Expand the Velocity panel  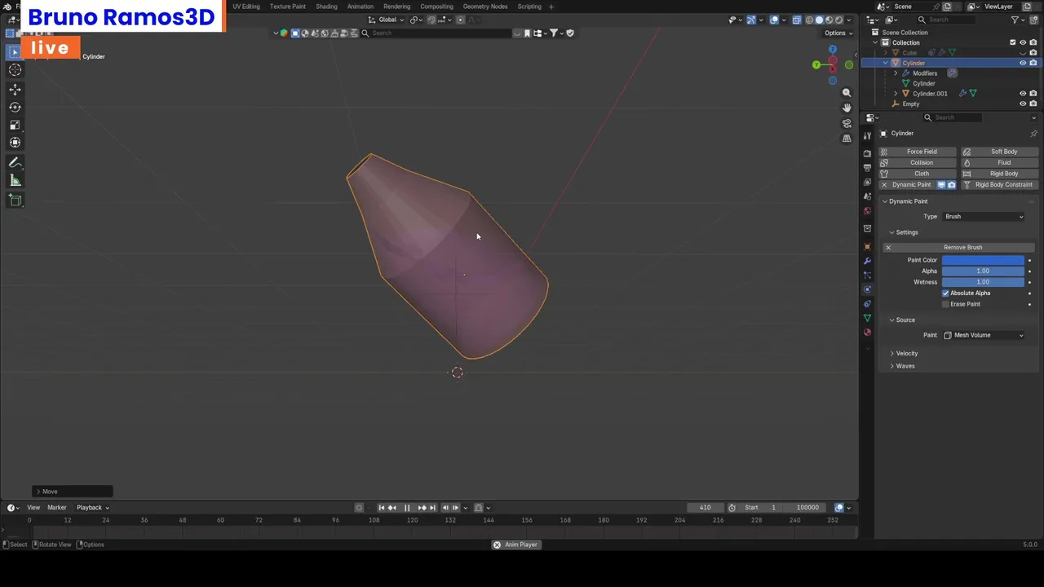pyautogui.click(x=907, y=354)
